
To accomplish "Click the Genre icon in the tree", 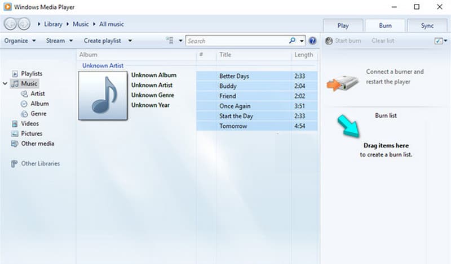I will [x=24, y=114].
